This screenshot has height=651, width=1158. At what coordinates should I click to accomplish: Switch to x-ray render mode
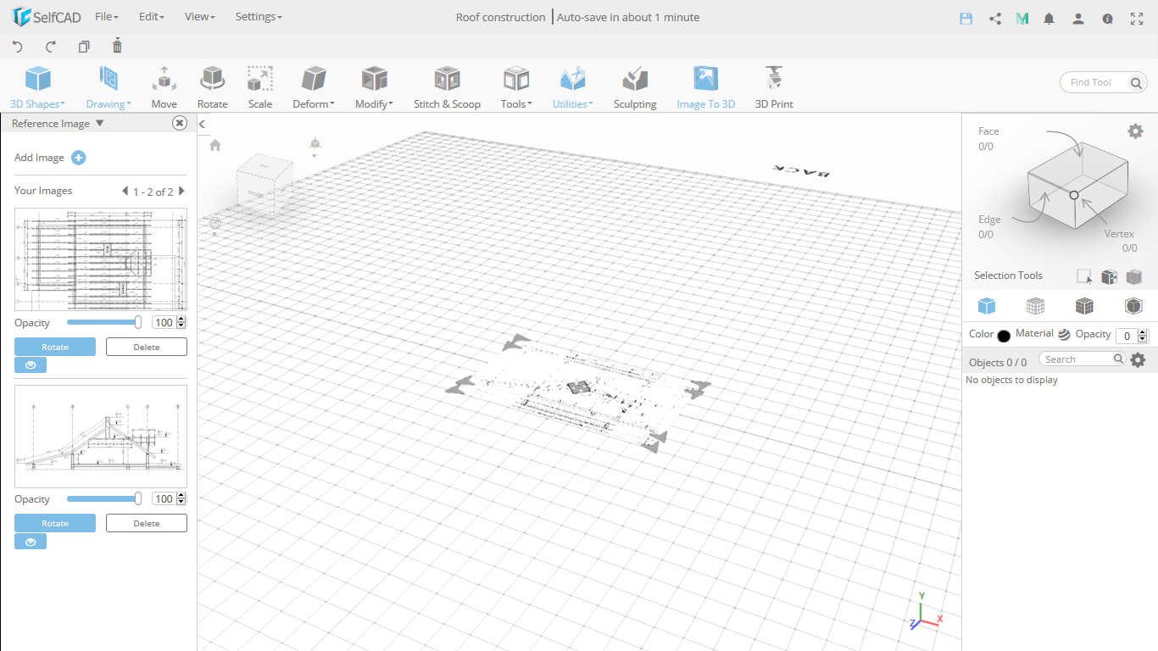click(x=1133, y=306)
